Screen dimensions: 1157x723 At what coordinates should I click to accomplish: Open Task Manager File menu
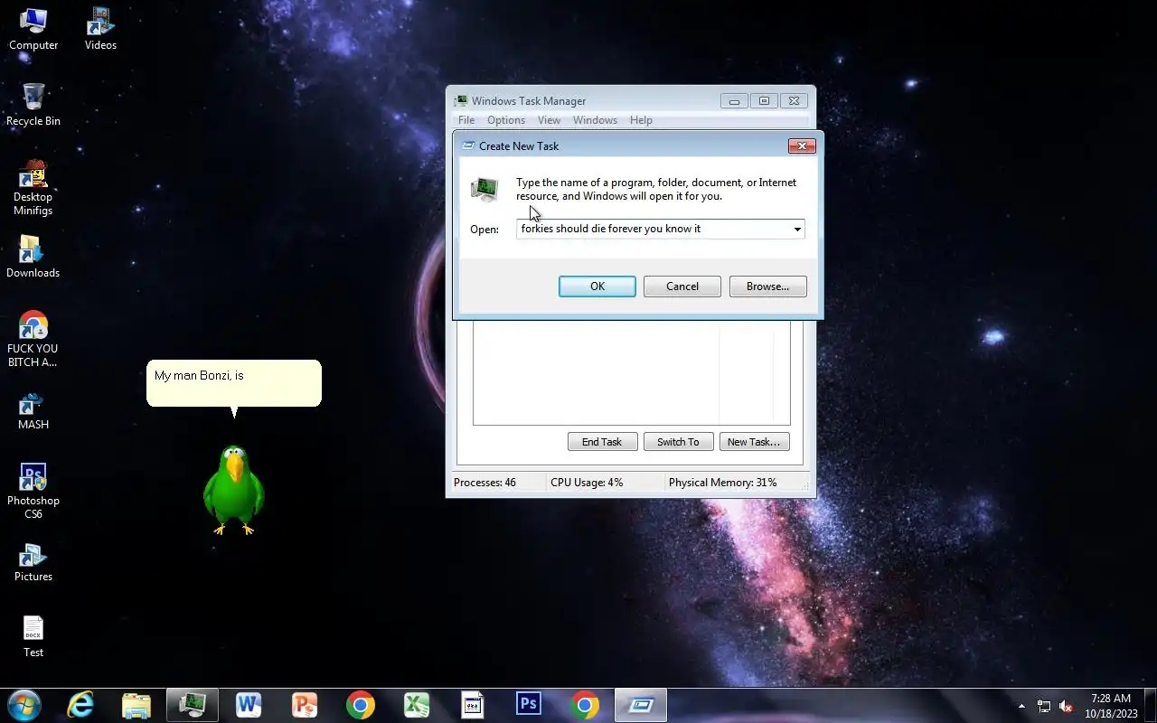466,120
